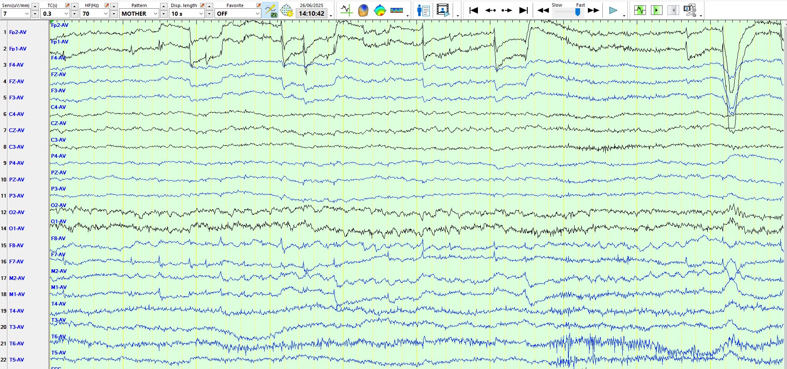Click the Pattern up arrow

click(x=164, y=6)
